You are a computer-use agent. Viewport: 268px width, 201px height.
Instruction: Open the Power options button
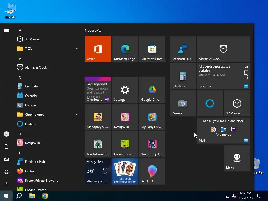pos(7,184)
